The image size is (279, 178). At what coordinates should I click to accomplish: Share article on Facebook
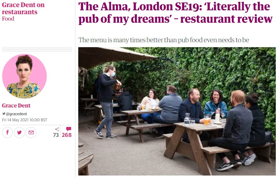click(7, 132)
